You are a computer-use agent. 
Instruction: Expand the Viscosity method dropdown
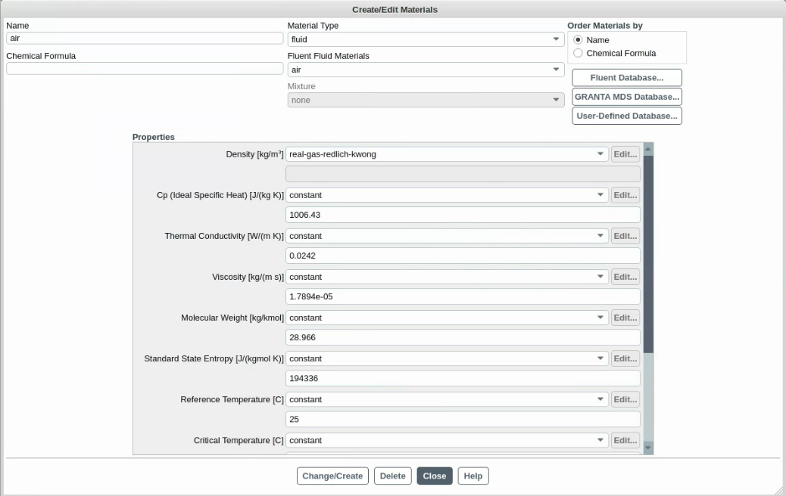pyautogui.click(x=447, y=277)
